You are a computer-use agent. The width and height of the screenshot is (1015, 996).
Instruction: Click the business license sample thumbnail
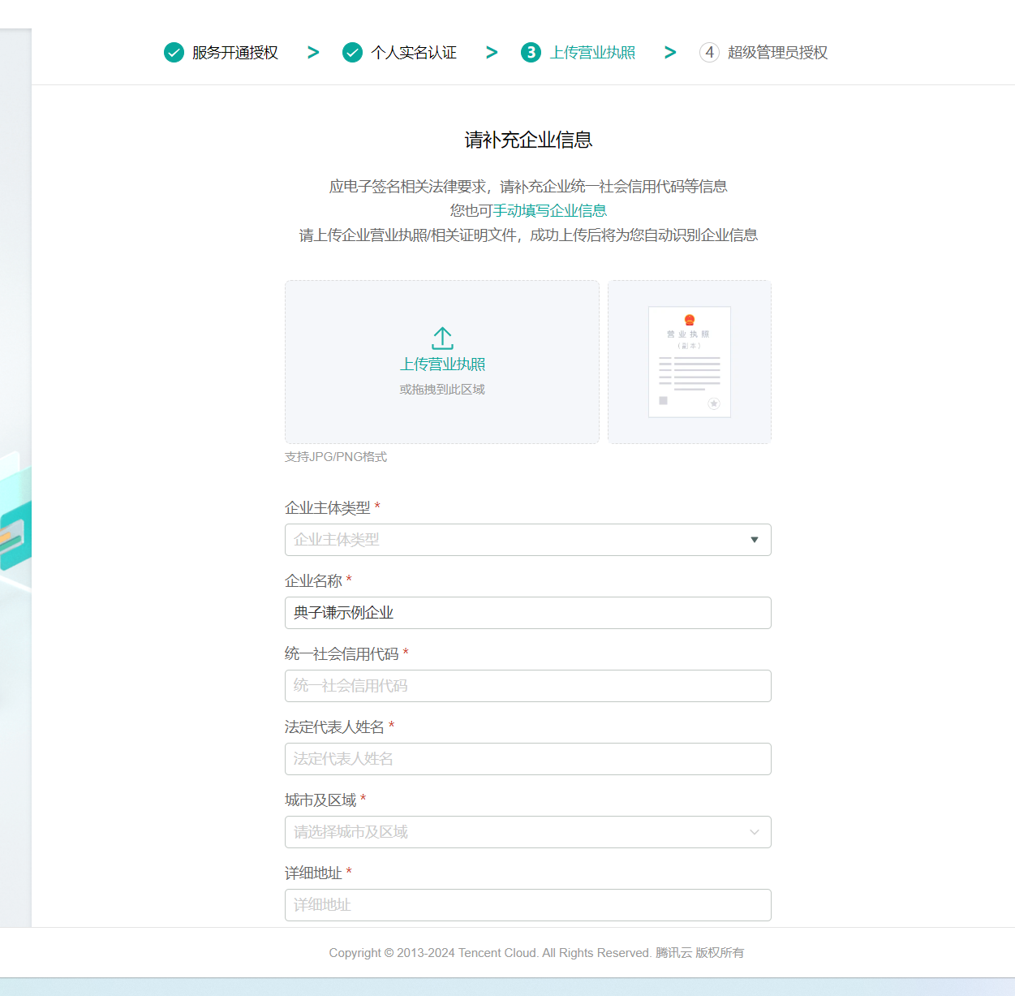689,362
